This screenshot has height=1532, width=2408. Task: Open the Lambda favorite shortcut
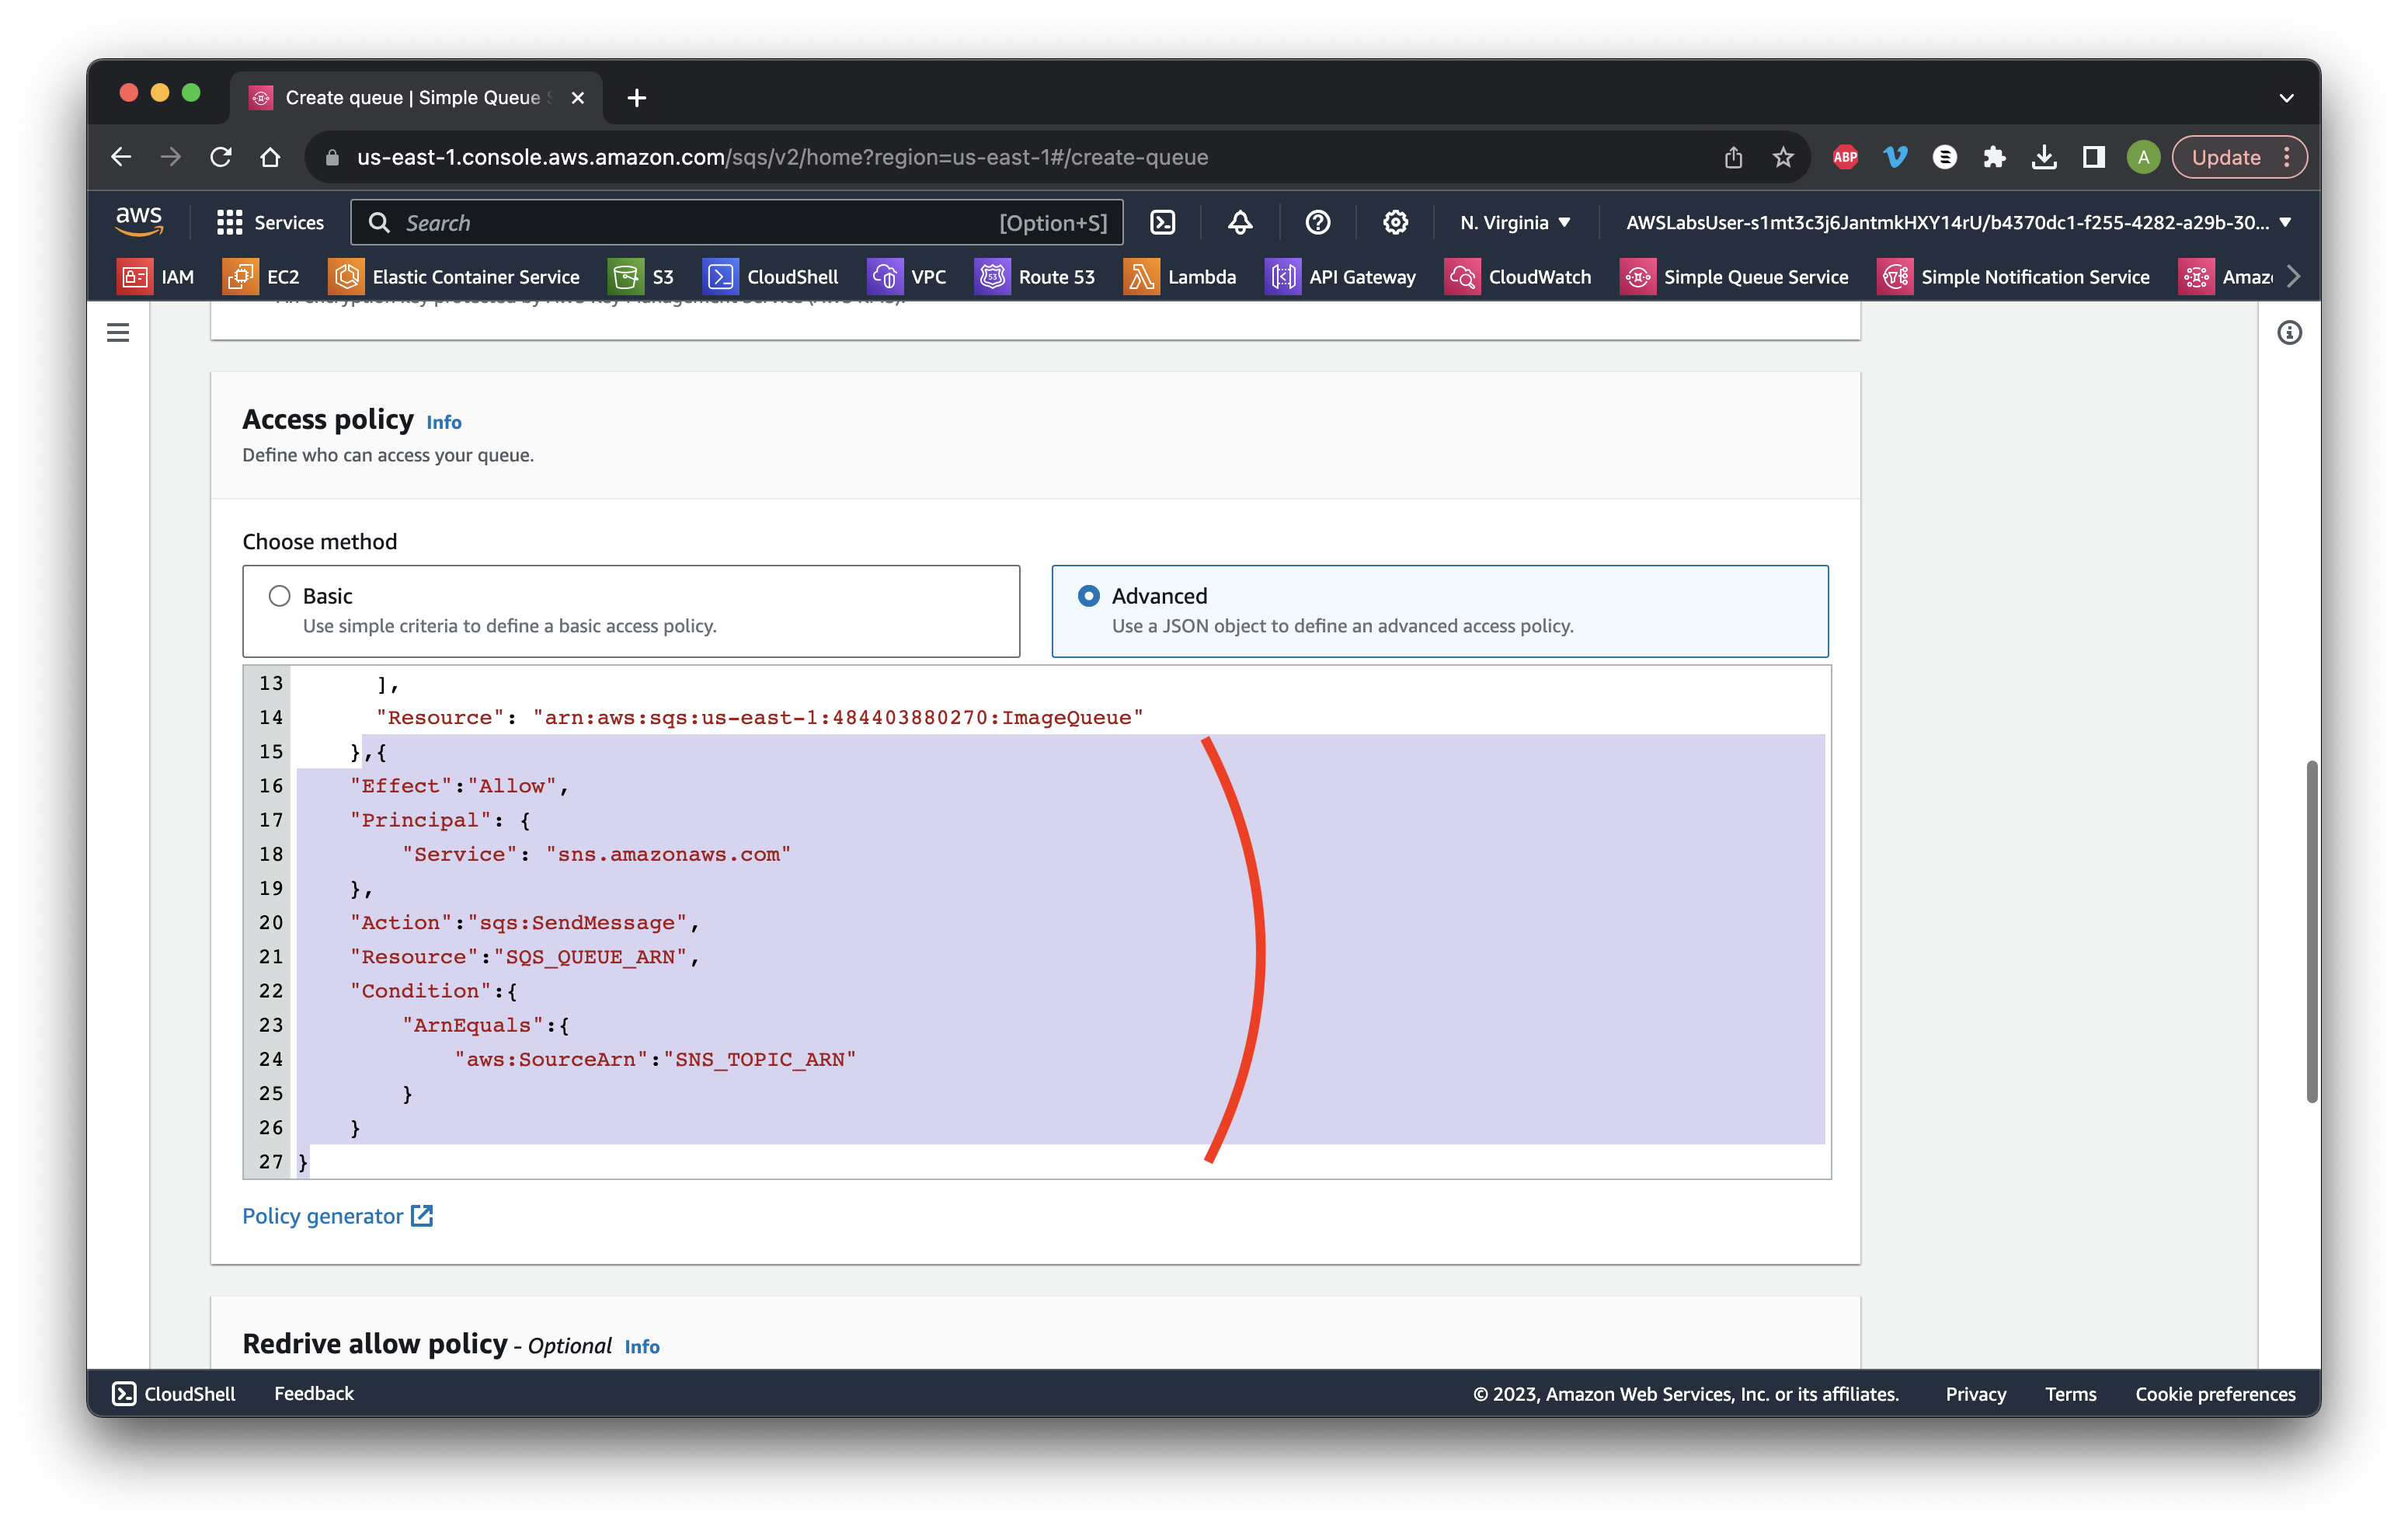click(1180, 276)
